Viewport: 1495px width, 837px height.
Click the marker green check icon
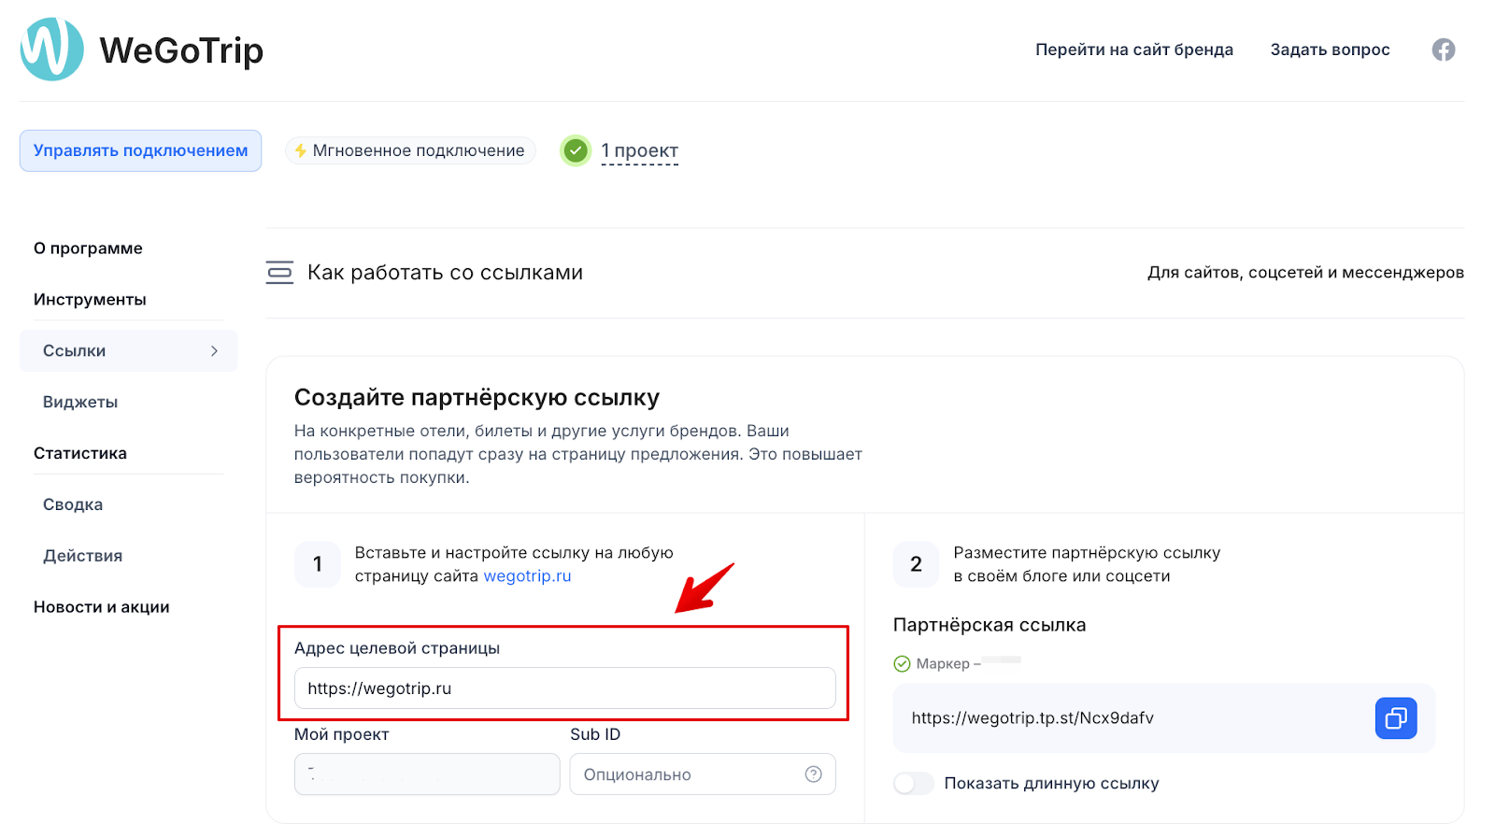902,664
